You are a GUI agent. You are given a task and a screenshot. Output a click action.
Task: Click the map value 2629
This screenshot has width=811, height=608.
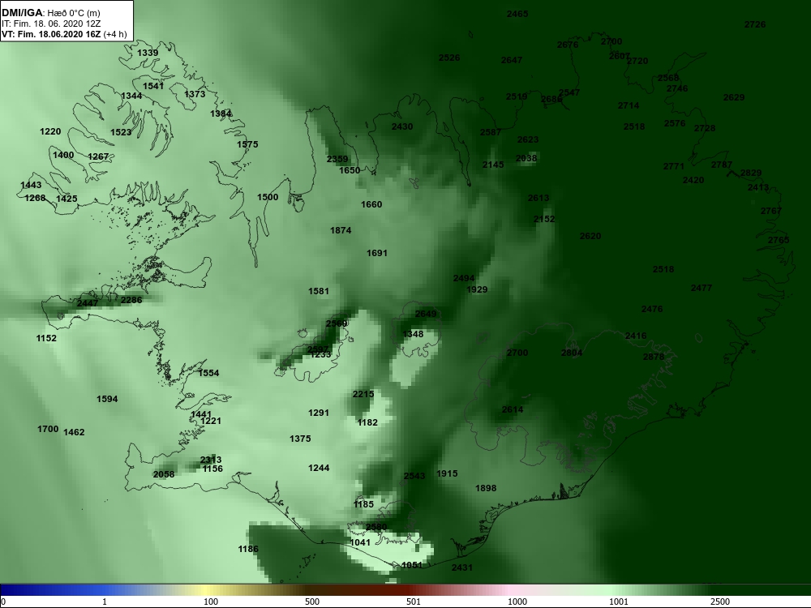coord(733,97)
